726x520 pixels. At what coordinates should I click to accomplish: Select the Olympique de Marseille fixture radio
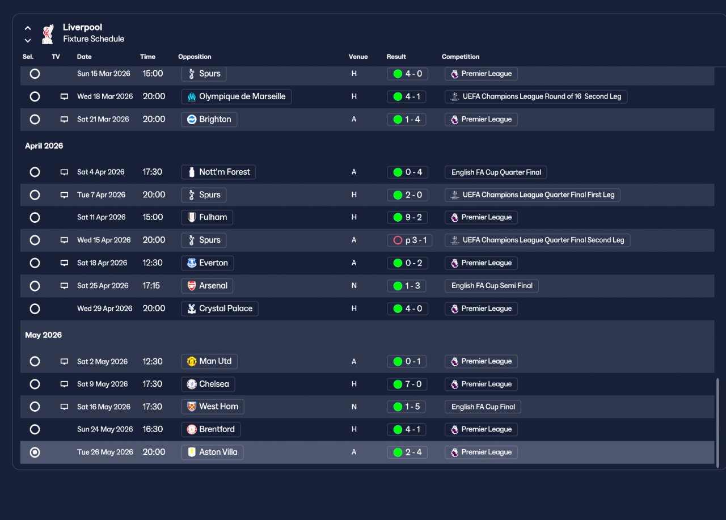click(x=35, y=96)
